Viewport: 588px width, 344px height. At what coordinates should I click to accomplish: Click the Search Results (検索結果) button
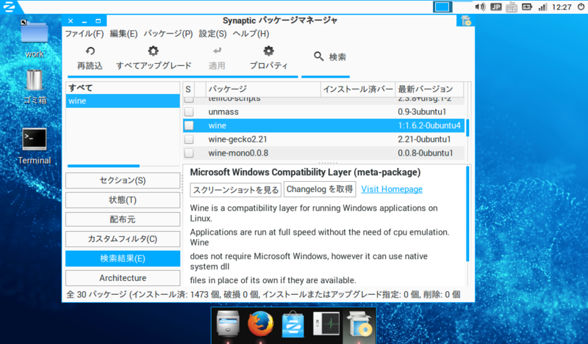pyautogui.click(x=123, y=258)
